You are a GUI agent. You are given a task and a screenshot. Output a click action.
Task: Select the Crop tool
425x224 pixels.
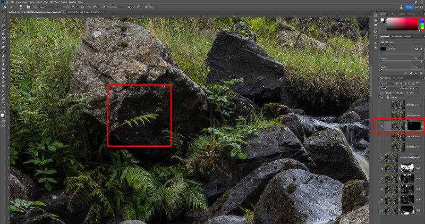coord(3,34)
